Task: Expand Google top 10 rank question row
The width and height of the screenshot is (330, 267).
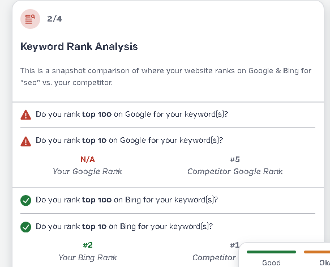Action: coord(168,141)
